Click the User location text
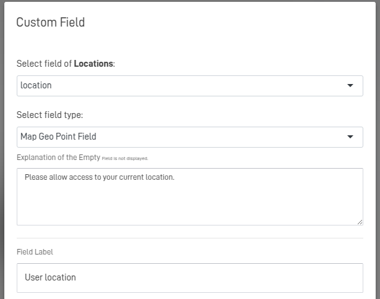 pyautogui.click(x=50, y=278)
